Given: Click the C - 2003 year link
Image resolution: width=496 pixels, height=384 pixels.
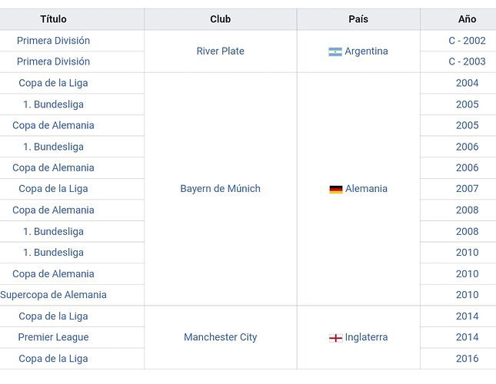Looking at the screenshot, I should point(467,61).
